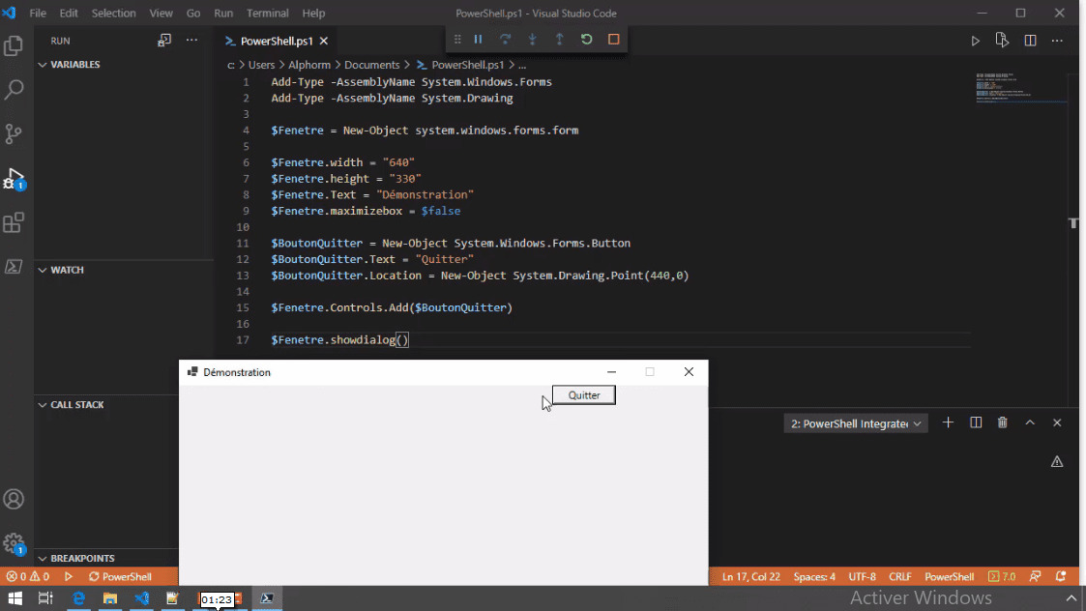1086x611 pixels.
Task: Stop the debug session
Action: [x=614, y=40]
